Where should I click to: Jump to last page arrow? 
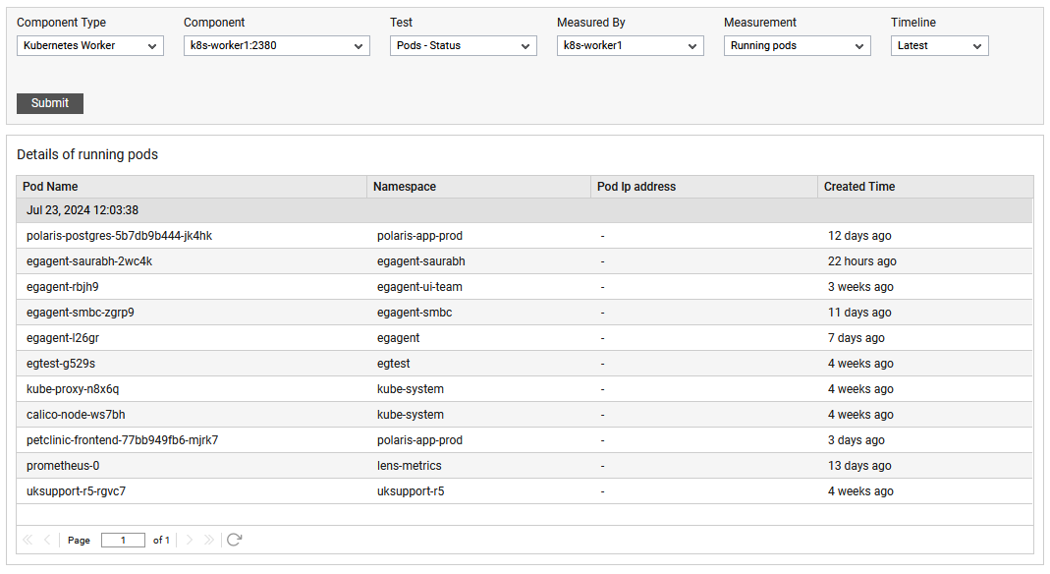tap(209, 540)
